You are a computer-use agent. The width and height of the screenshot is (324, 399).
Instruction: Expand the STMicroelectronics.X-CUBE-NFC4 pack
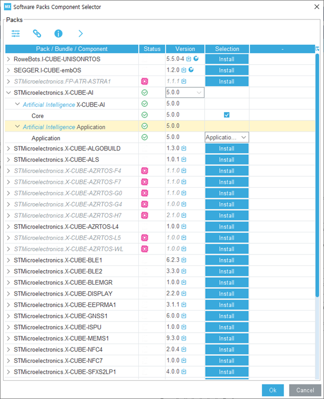(x=9, y=349)
